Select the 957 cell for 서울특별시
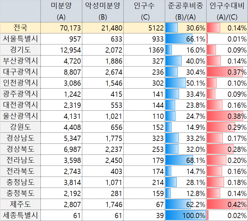 pyautogui.click(x=62, y=39)
